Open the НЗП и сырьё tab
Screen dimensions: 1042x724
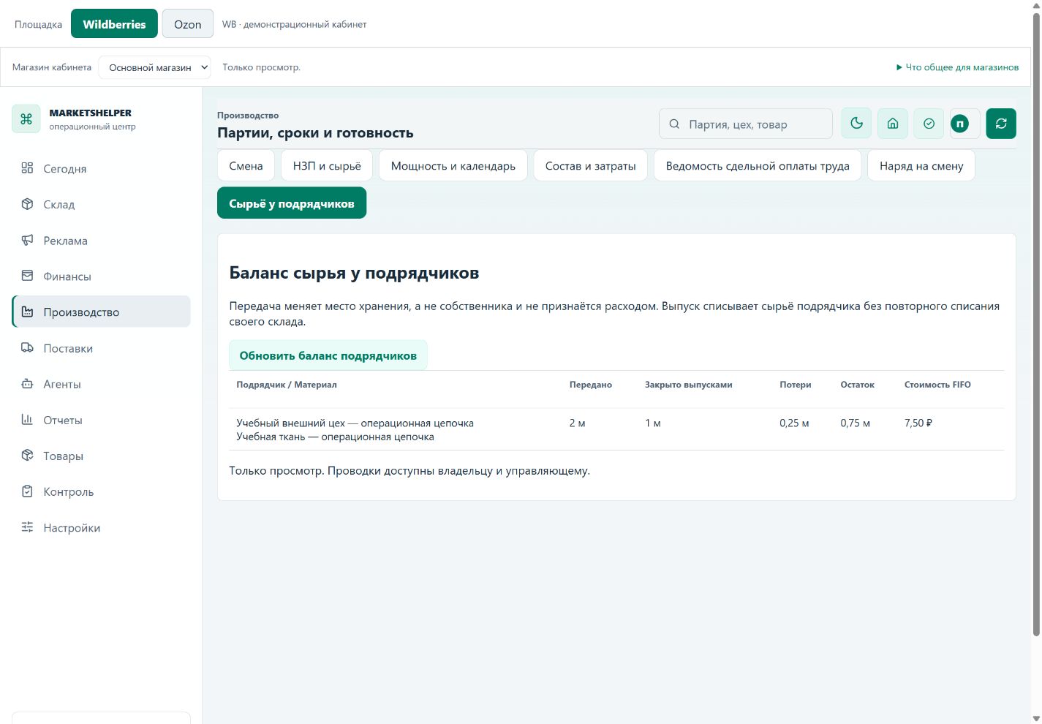(x=327, y=166)
